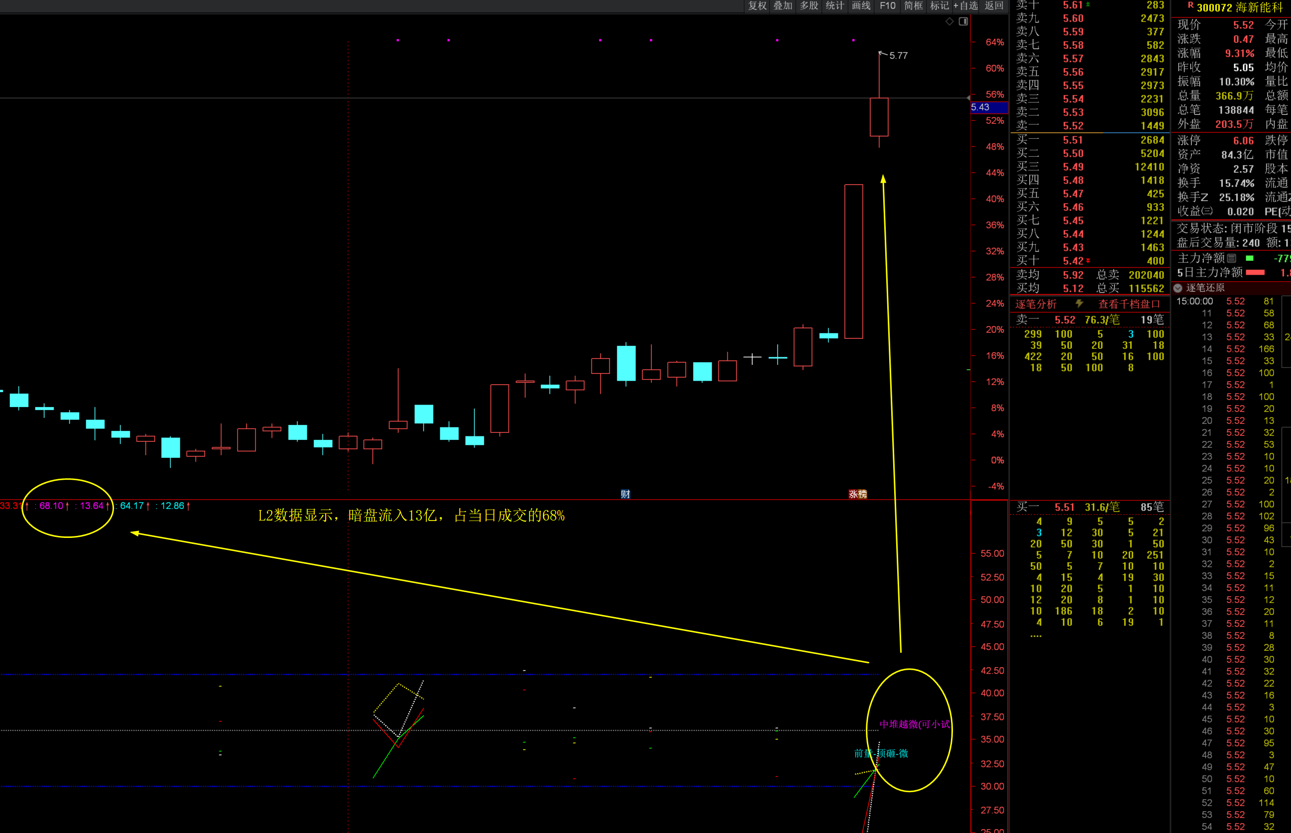This screenshot has height=833, width=1291.
Task: Click the lightning bolt icon beside 逐笔分析
Action: 1079,304
